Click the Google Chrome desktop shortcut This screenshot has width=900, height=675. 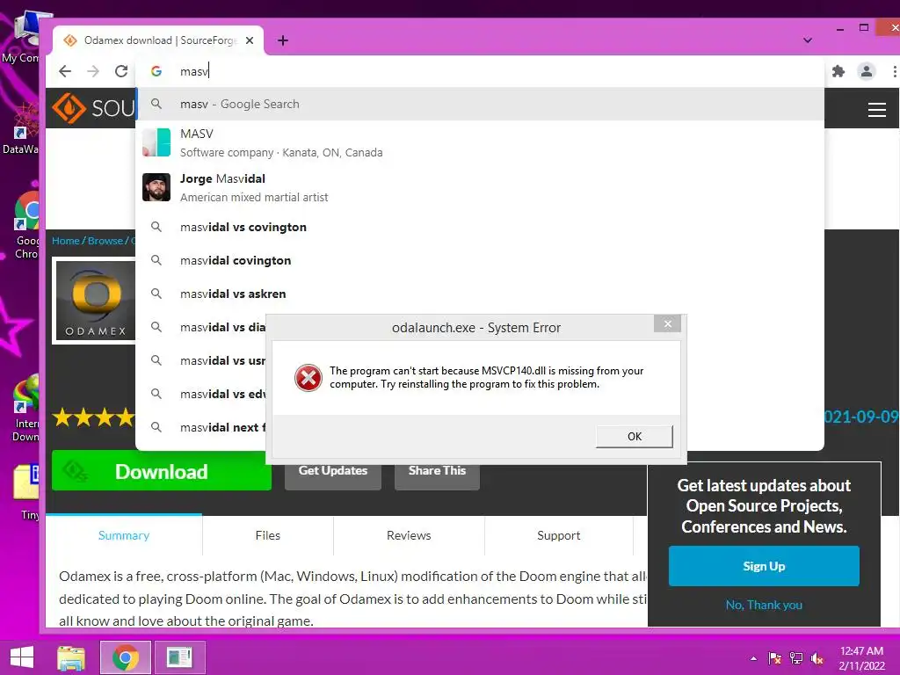(x=26, y=226)
